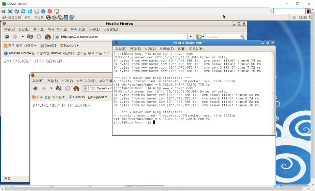Viewport: 315px width, 191px height.
Task: Open 도움말(H) menu in main Firefox window
Action: click(x=111, y=29)
